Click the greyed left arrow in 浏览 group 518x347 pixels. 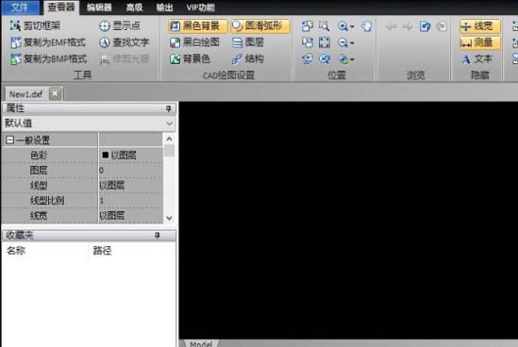coord(392,26)
